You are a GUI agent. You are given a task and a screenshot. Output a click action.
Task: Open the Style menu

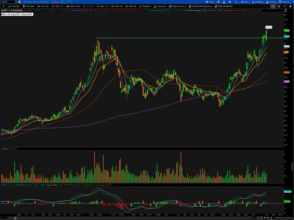pyautogui.click(x=245, y=2)
